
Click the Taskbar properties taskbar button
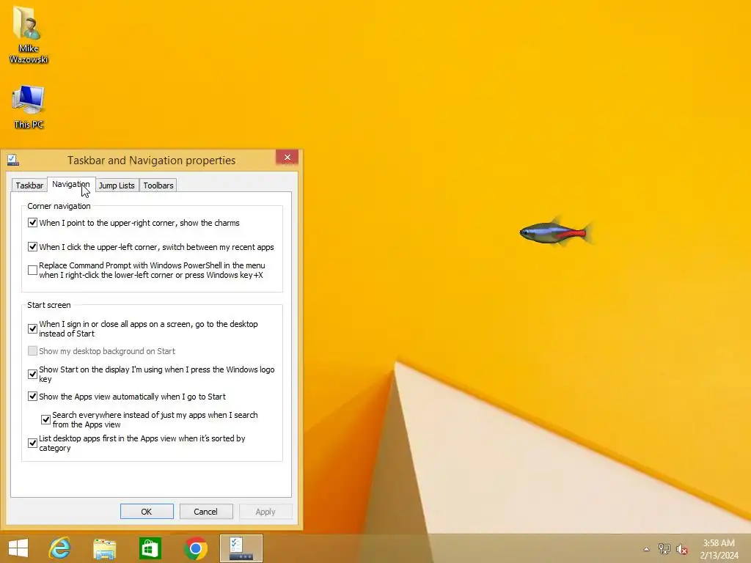(241, 548)
